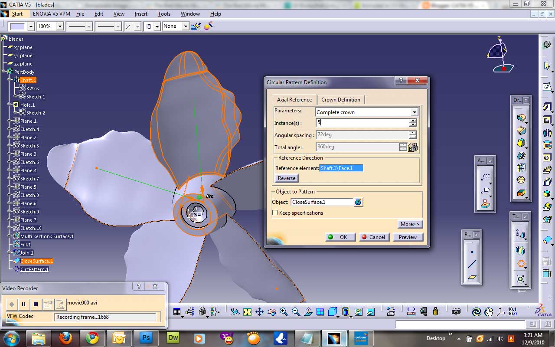This screenshot has height=347, width=555.
Task: Click the Capture camera icon
Action: [456, 311]
